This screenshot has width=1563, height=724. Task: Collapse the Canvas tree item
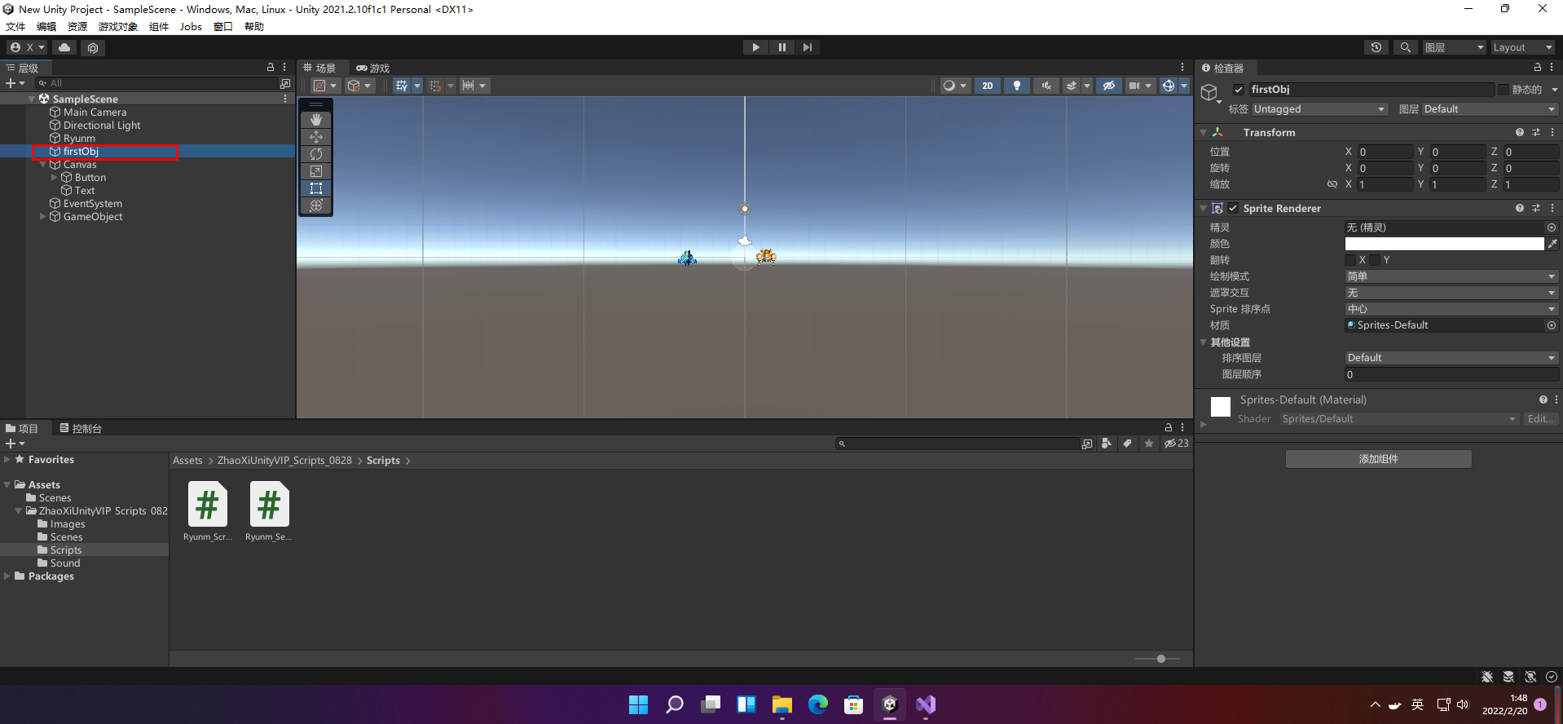[x=43, y=165]
